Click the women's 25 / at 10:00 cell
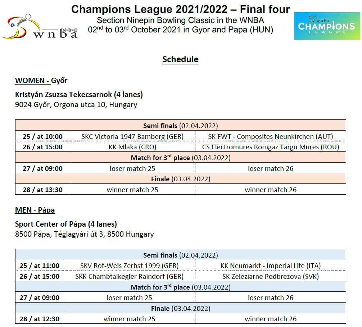The width and height of the screenshot is (362, 327). pos(42,136)
